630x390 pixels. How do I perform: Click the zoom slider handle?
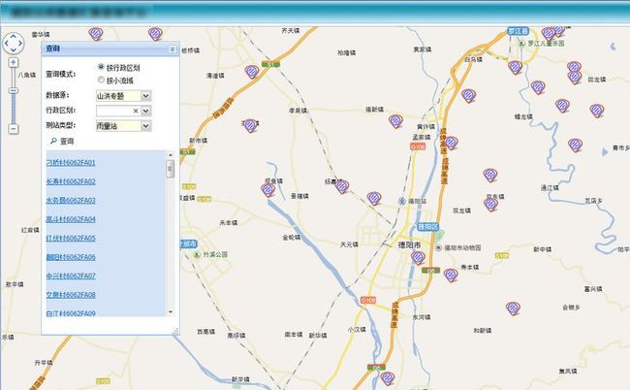point(14,91)
